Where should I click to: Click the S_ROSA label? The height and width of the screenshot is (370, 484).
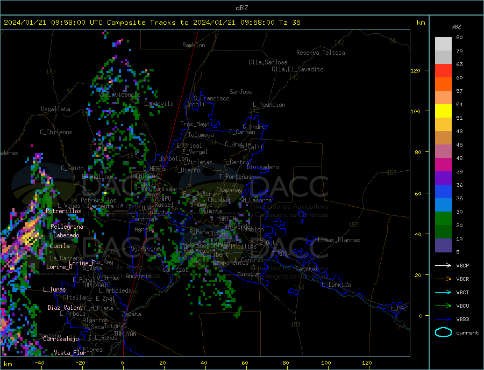[281, 254]
